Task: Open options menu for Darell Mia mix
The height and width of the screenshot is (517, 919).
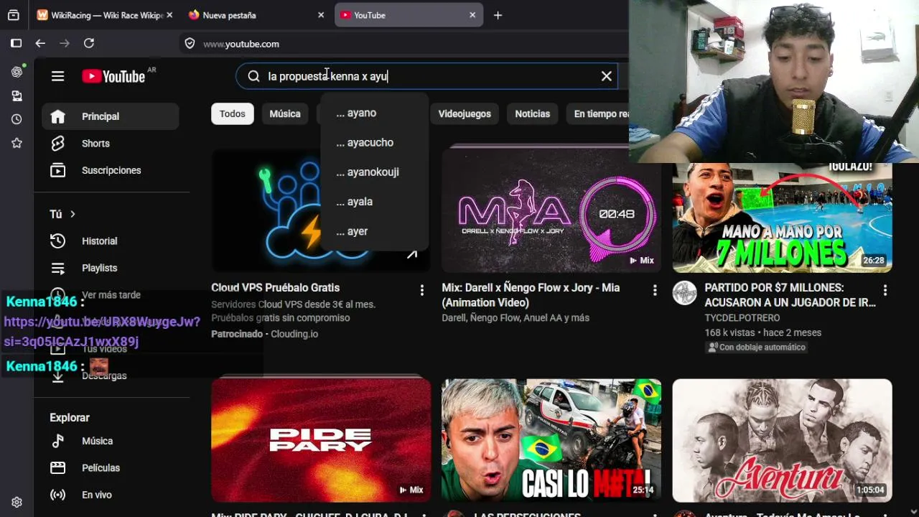Action: 655,290
